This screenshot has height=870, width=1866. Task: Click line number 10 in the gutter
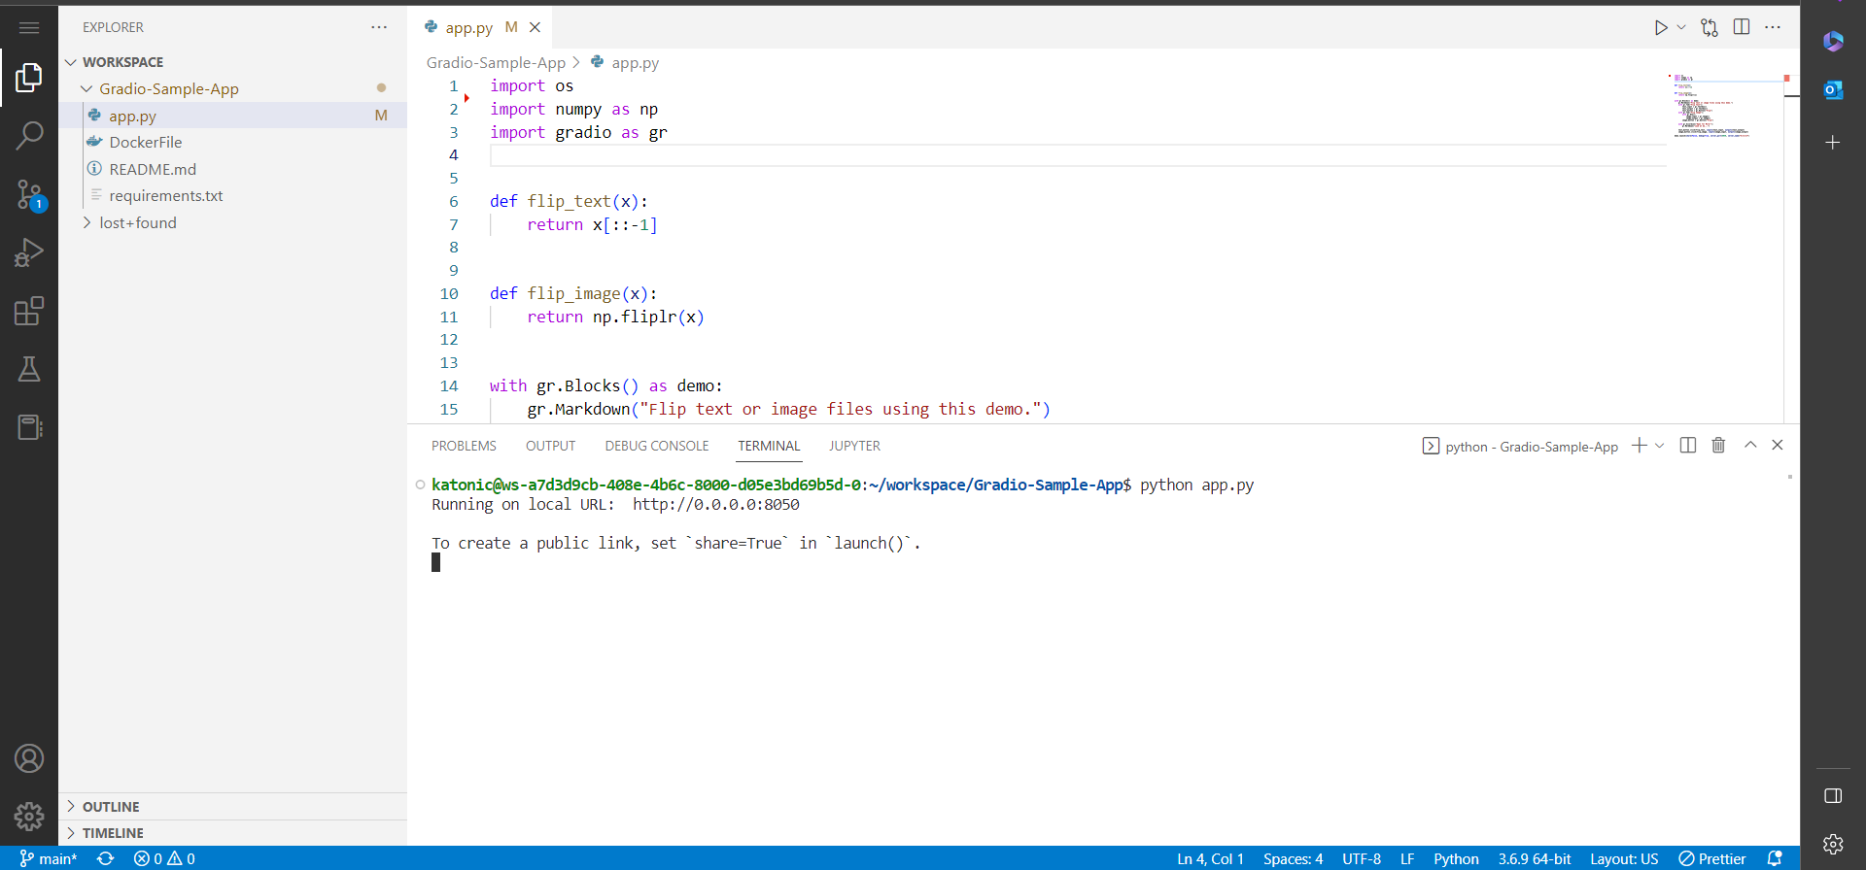pos(448,293)
